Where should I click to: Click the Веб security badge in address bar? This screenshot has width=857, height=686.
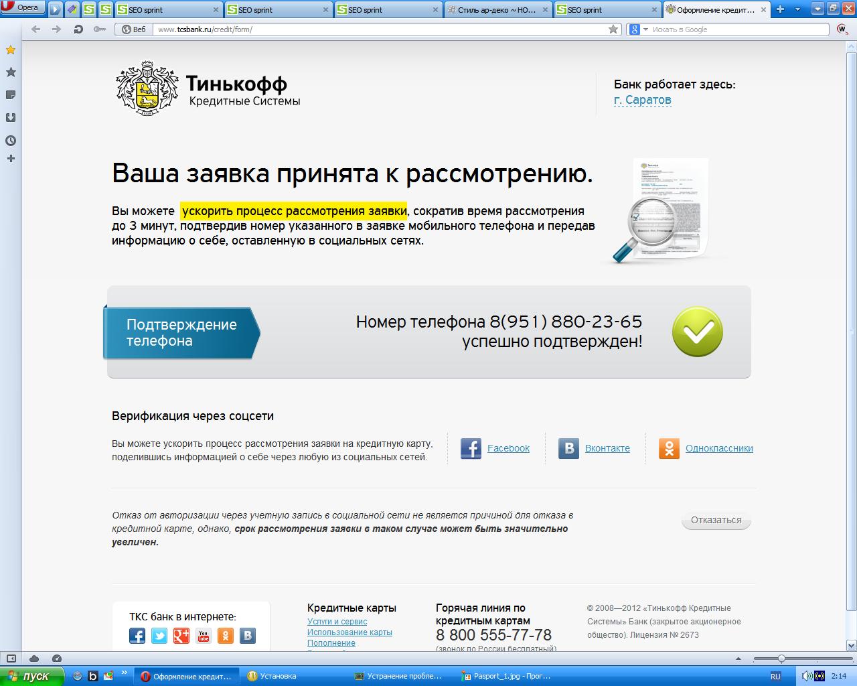(x=133, y=29)
